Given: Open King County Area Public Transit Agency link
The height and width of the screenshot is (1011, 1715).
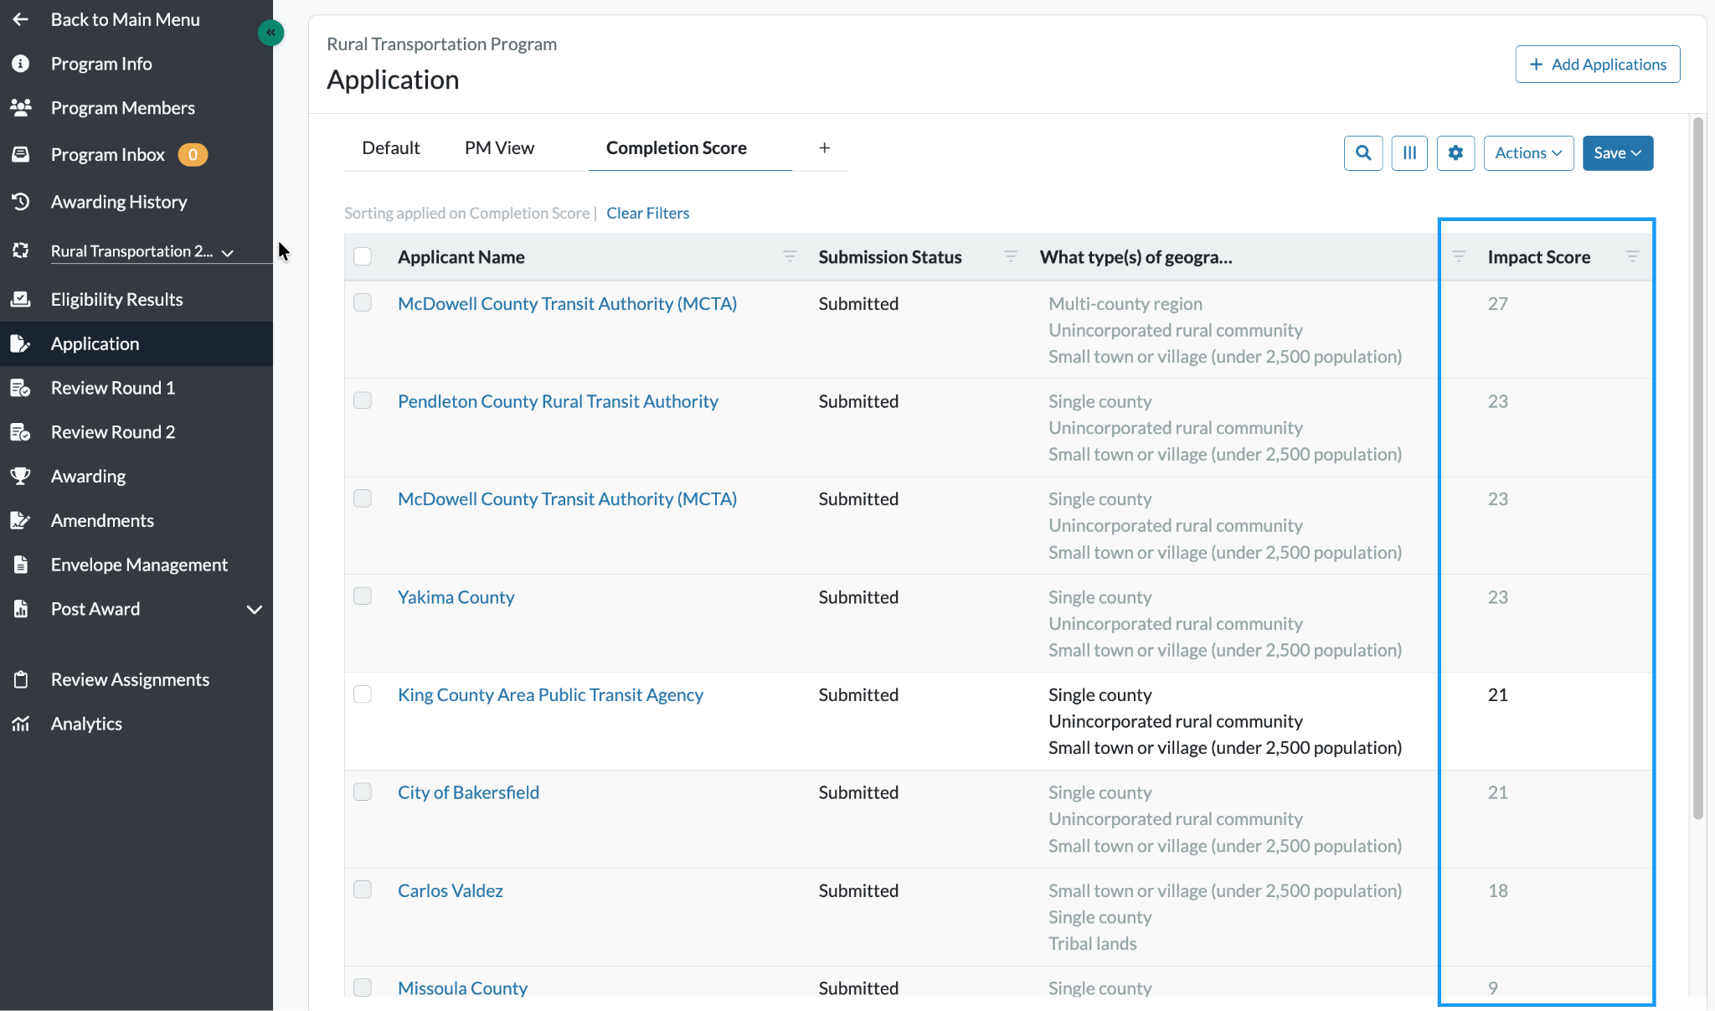Looking at the screenshot, I should (x=550, y=694).
